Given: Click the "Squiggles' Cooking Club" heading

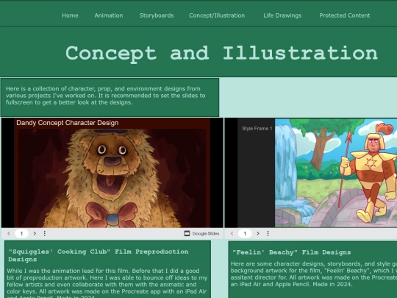Looking at the screenshot, I should 99,255.
